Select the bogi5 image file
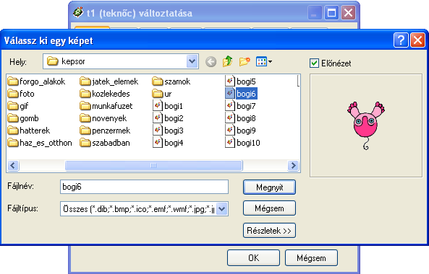 (240, 81)
